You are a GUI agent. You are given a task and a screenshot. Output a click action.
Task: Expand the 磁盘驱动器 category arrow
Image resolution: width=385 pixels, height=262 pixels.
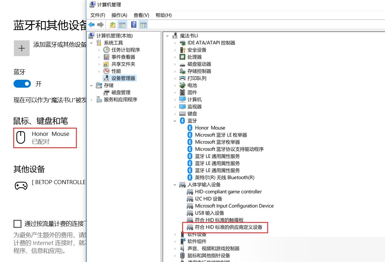[175, 64]
